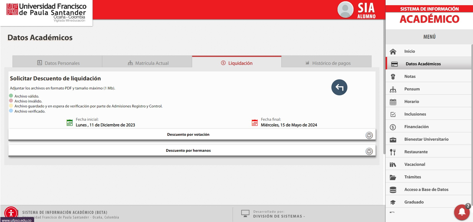Click the monitor icon in footer
This screenshot has width=473, height=222.
pyautogui.click(x=245, y=214)
